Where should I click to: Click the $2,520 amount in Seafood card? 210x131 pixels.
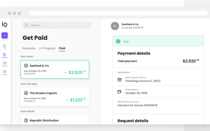[77, 72]
